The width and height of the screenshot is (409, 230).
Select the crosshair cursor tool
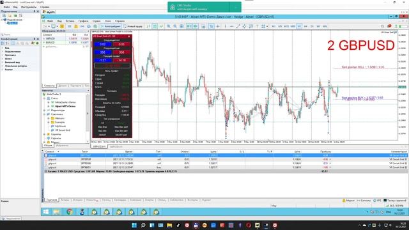[x=218, y=26]
